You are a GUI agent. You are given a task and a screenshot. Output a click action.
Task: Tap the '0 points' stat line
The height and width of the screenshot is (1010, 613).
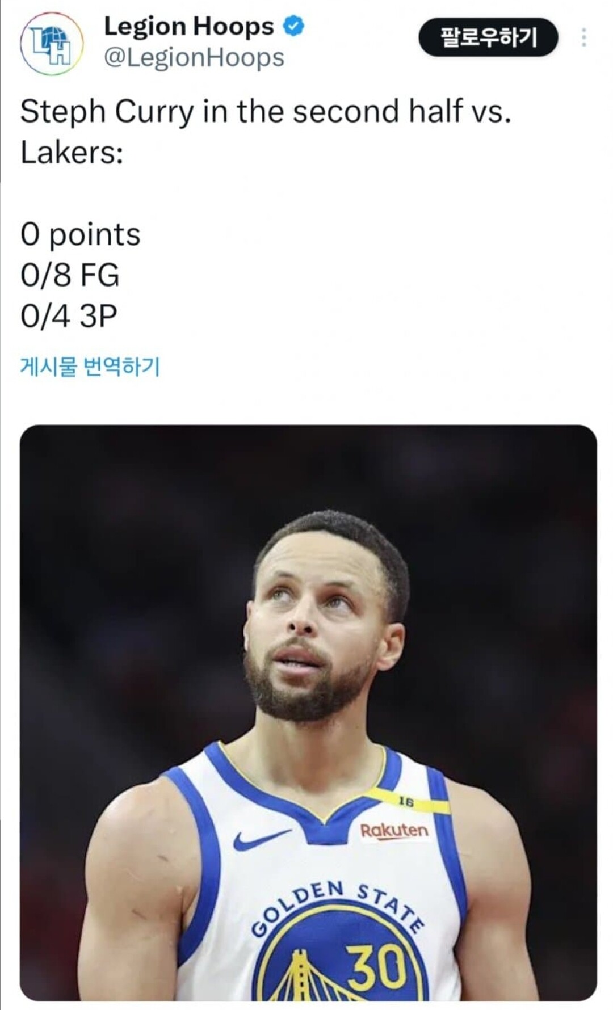pos(81,234)
